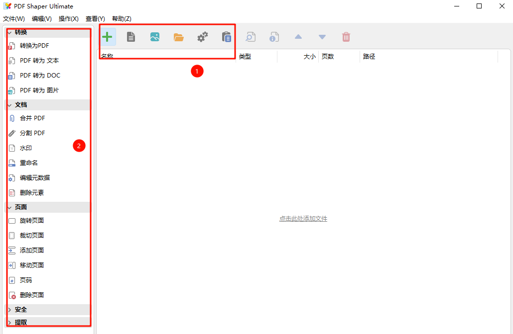This screenshot has width=513, height=334.
Task: Open the 操作(X) menu
Action: point(68,18)
